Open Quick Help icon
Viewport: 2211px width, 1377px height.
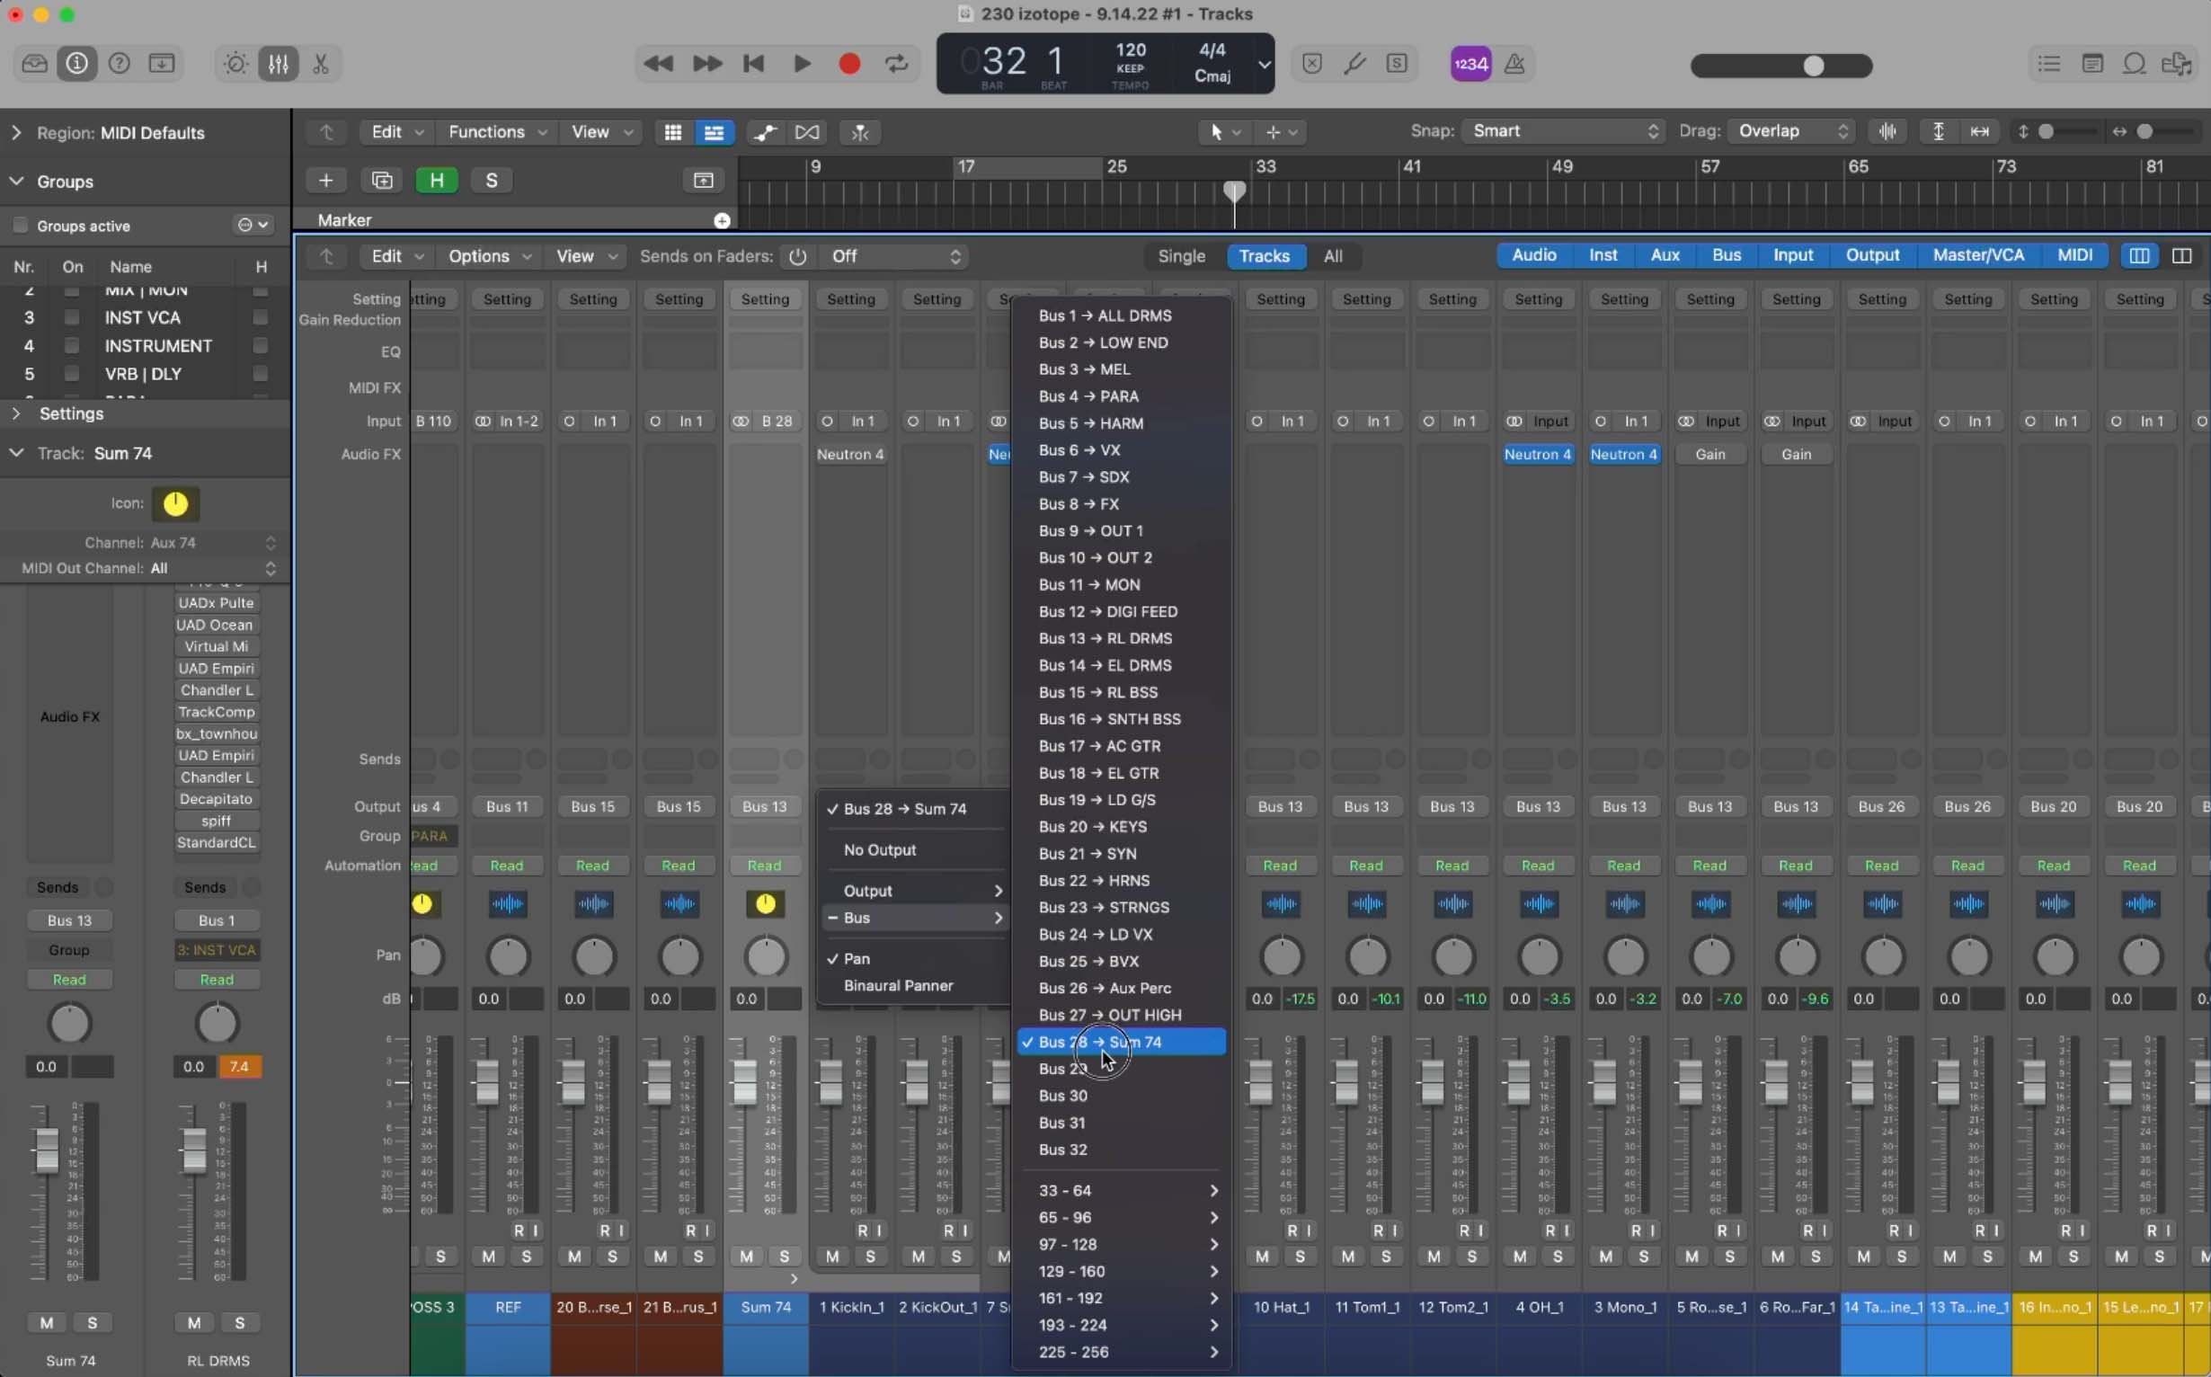pos(120,64)
